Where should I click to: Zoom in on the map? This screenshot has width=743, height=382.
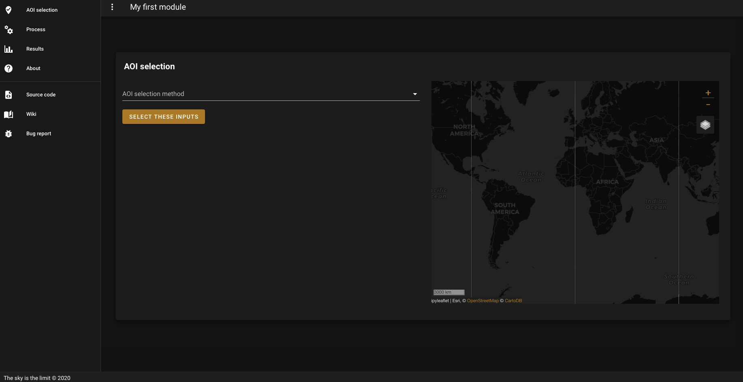pos(708,93)
